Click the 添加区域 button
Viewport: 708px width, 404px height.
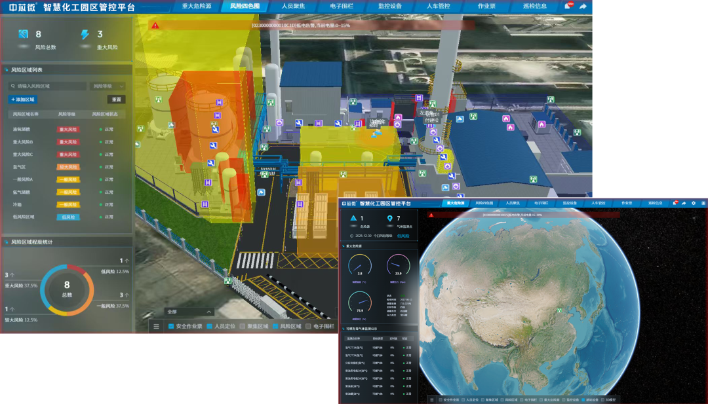click(x=22, y=99)
